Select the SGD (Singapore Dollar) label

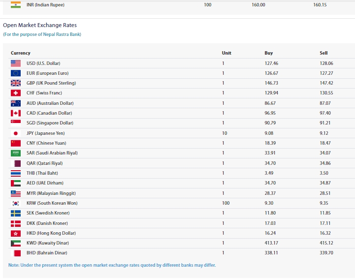[50, 123]
